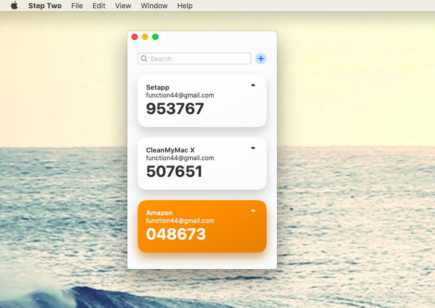Screen dimensions: 435x308
Task: Minimize window with the yellow button
Action: (145, 37)
